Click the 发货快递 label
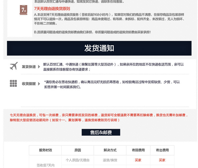The image size is (198, 168). tap(29, 67)
